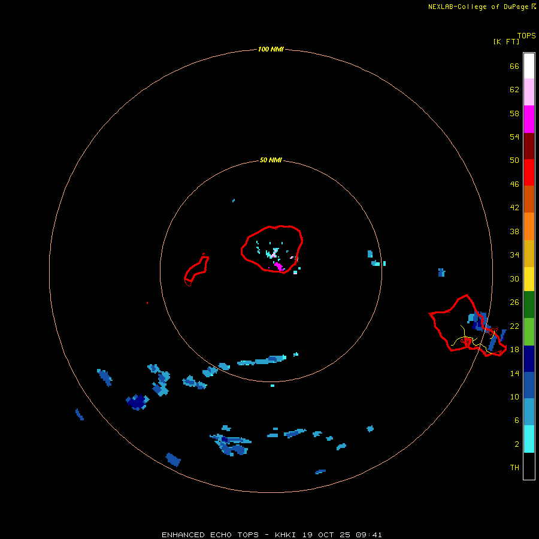Click the NEXLAB-College of DuPage credit text
The width and height of the screenshot is (539, 539).
[478, 7]
